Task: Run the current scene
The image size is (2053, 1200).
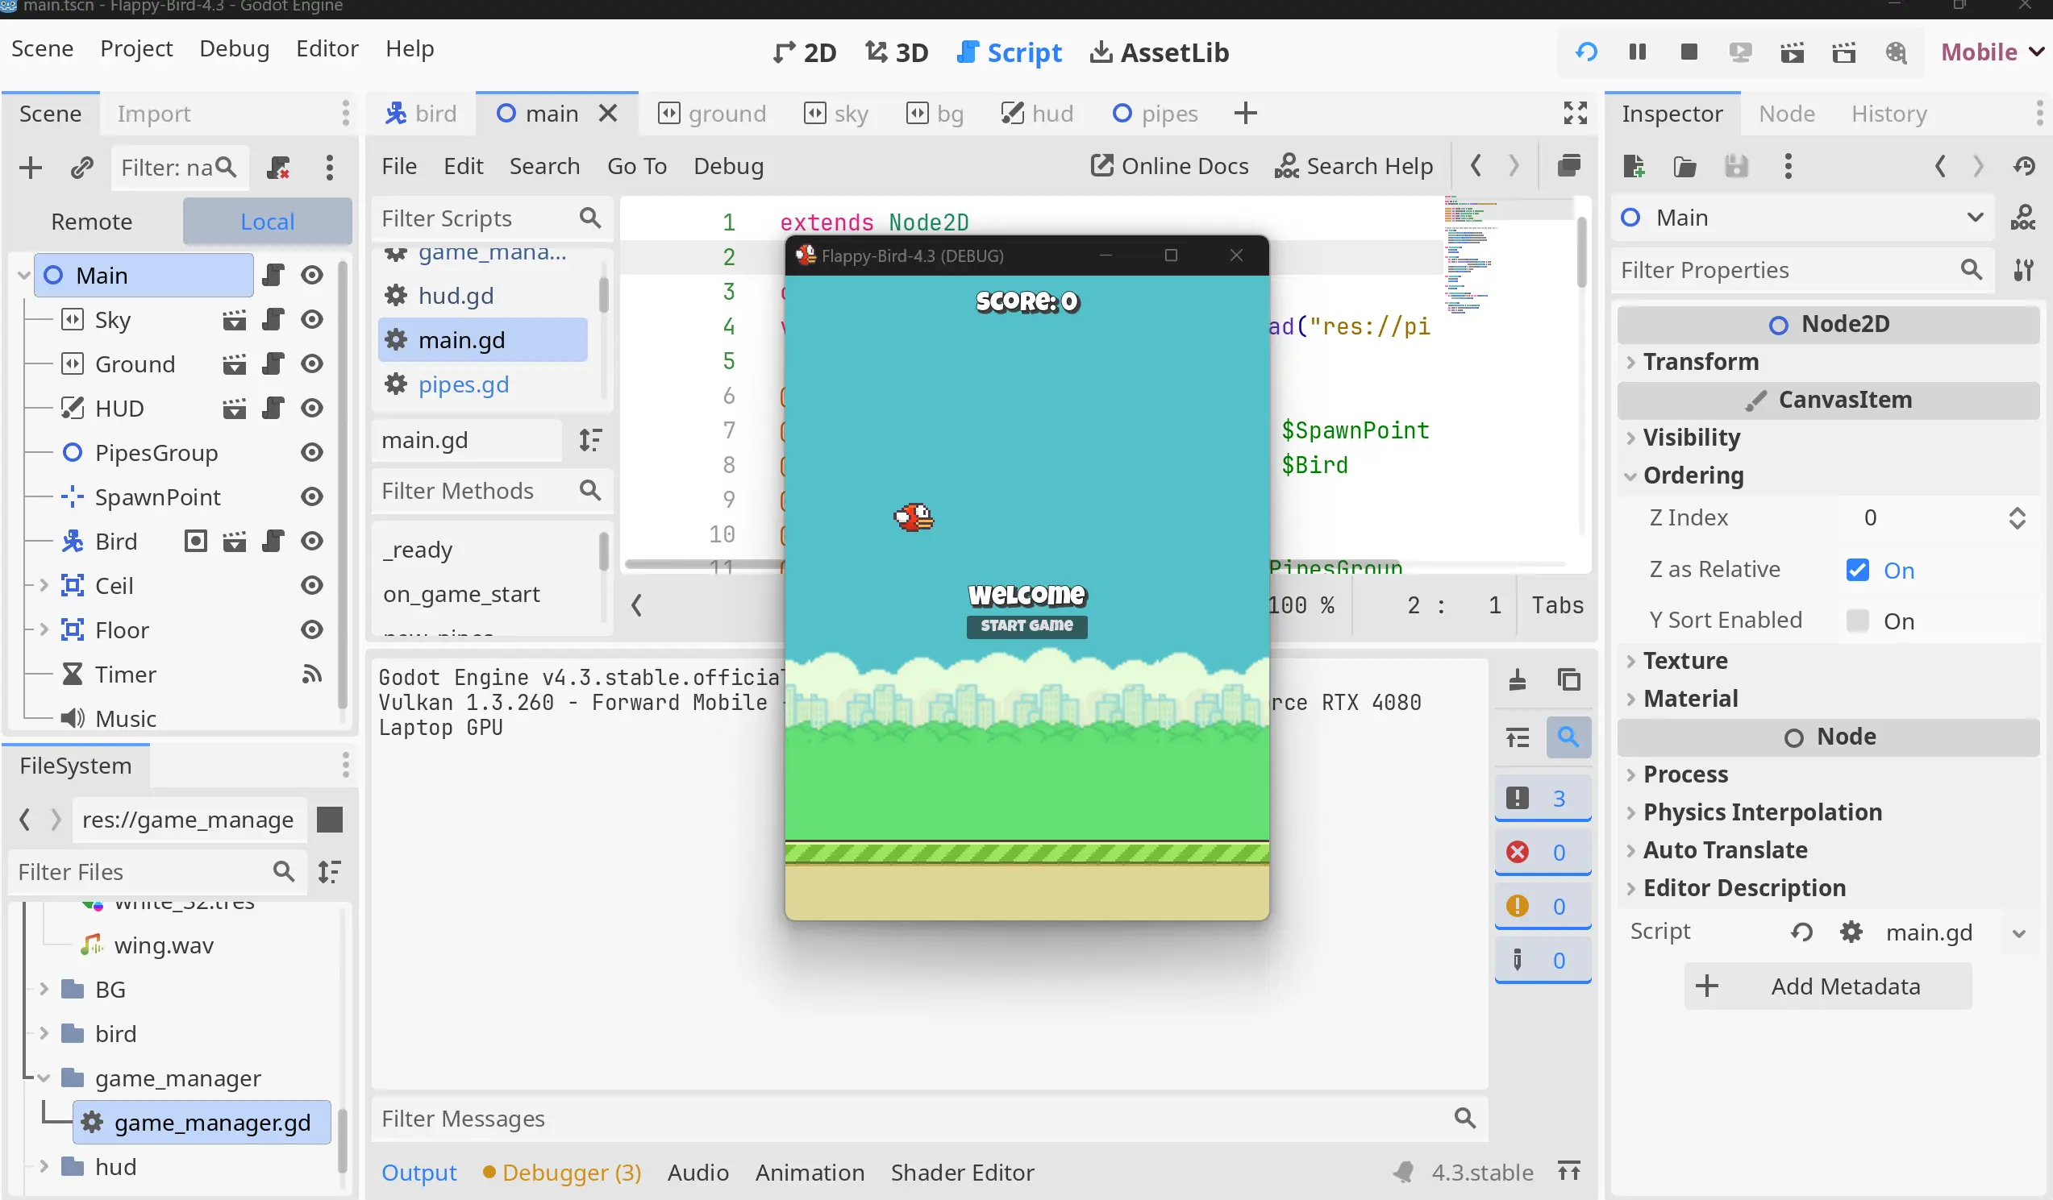Action: (x=1793, y=52)
